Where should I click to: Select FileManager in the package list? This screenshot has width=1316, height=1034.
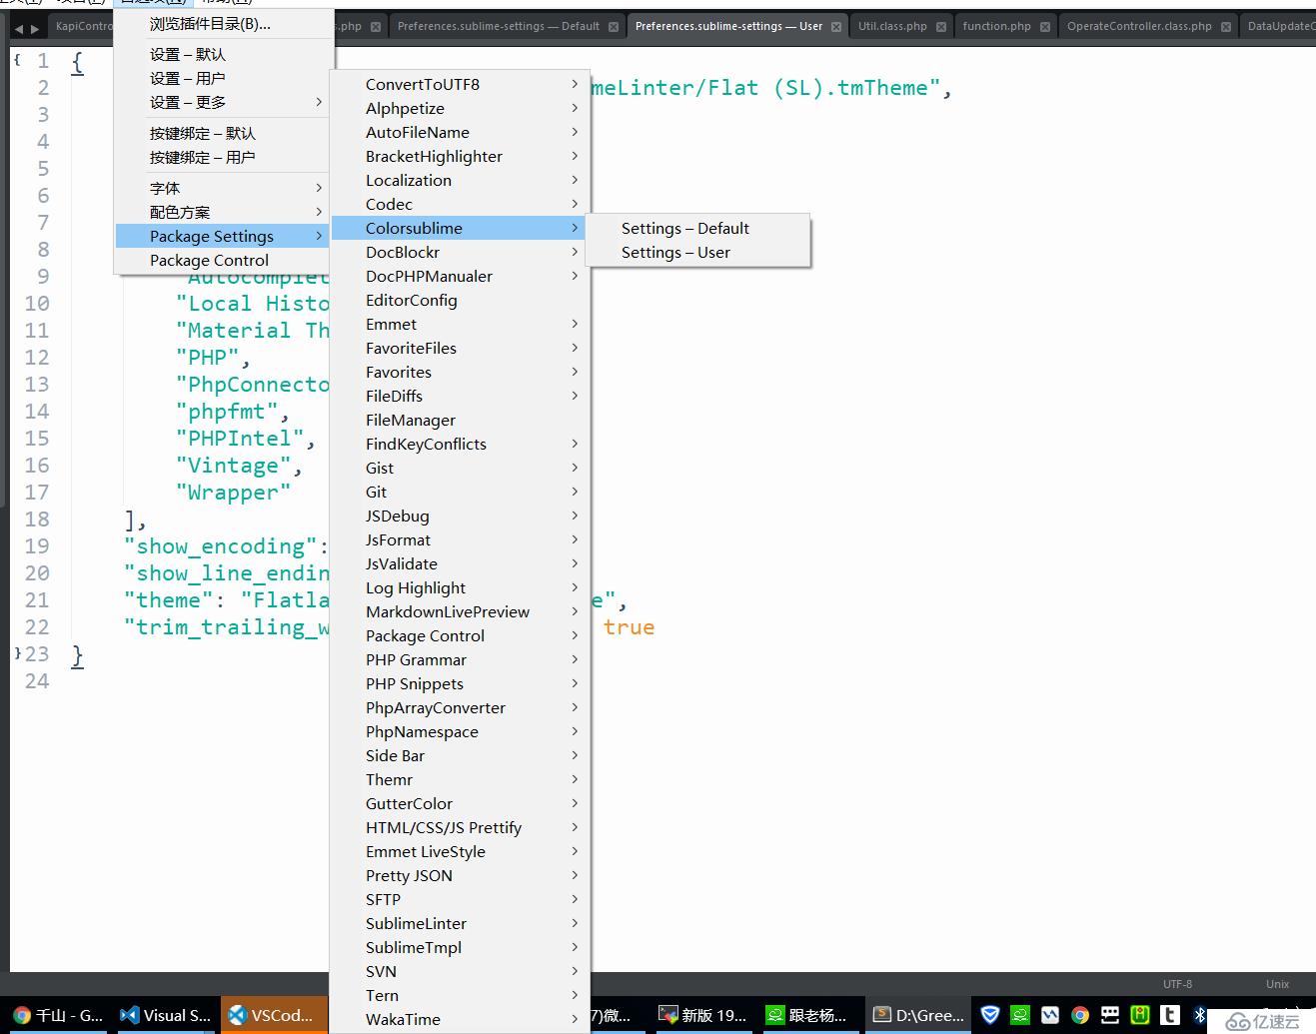(x=460, y=420)
